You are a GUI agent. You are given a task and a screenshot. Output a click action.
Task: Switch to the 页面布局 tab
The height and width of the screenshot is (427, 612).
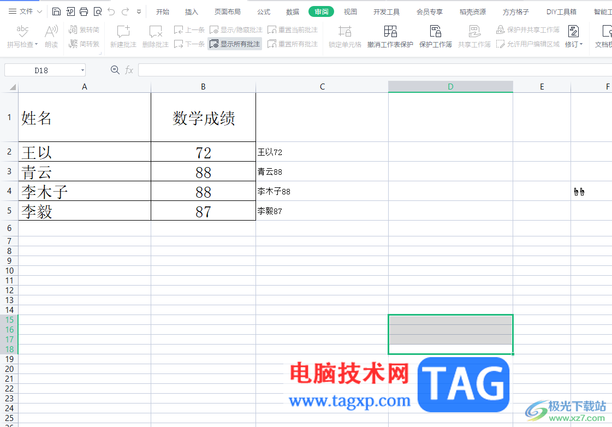click(228, 11)
